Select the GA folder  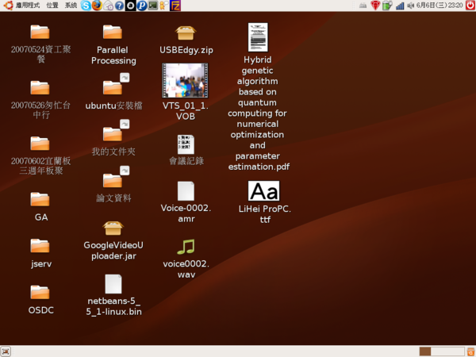pos(40,199)
